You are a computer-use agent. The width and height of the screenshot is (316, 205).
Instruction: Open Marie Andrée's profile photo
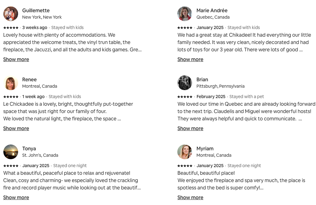[x=185, y=14]
